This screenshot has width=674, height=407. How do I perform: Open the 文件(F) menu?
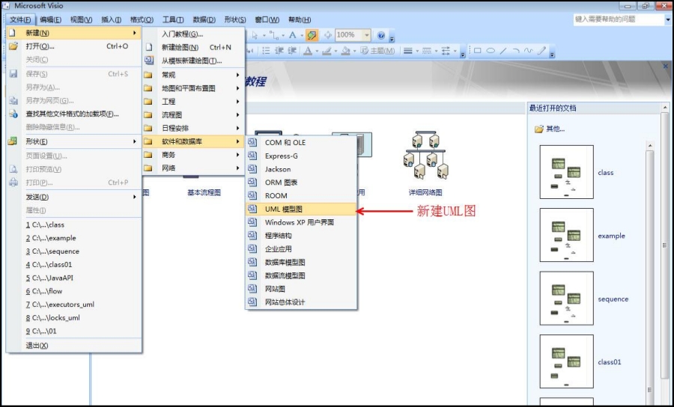click(x=20, y=19)
